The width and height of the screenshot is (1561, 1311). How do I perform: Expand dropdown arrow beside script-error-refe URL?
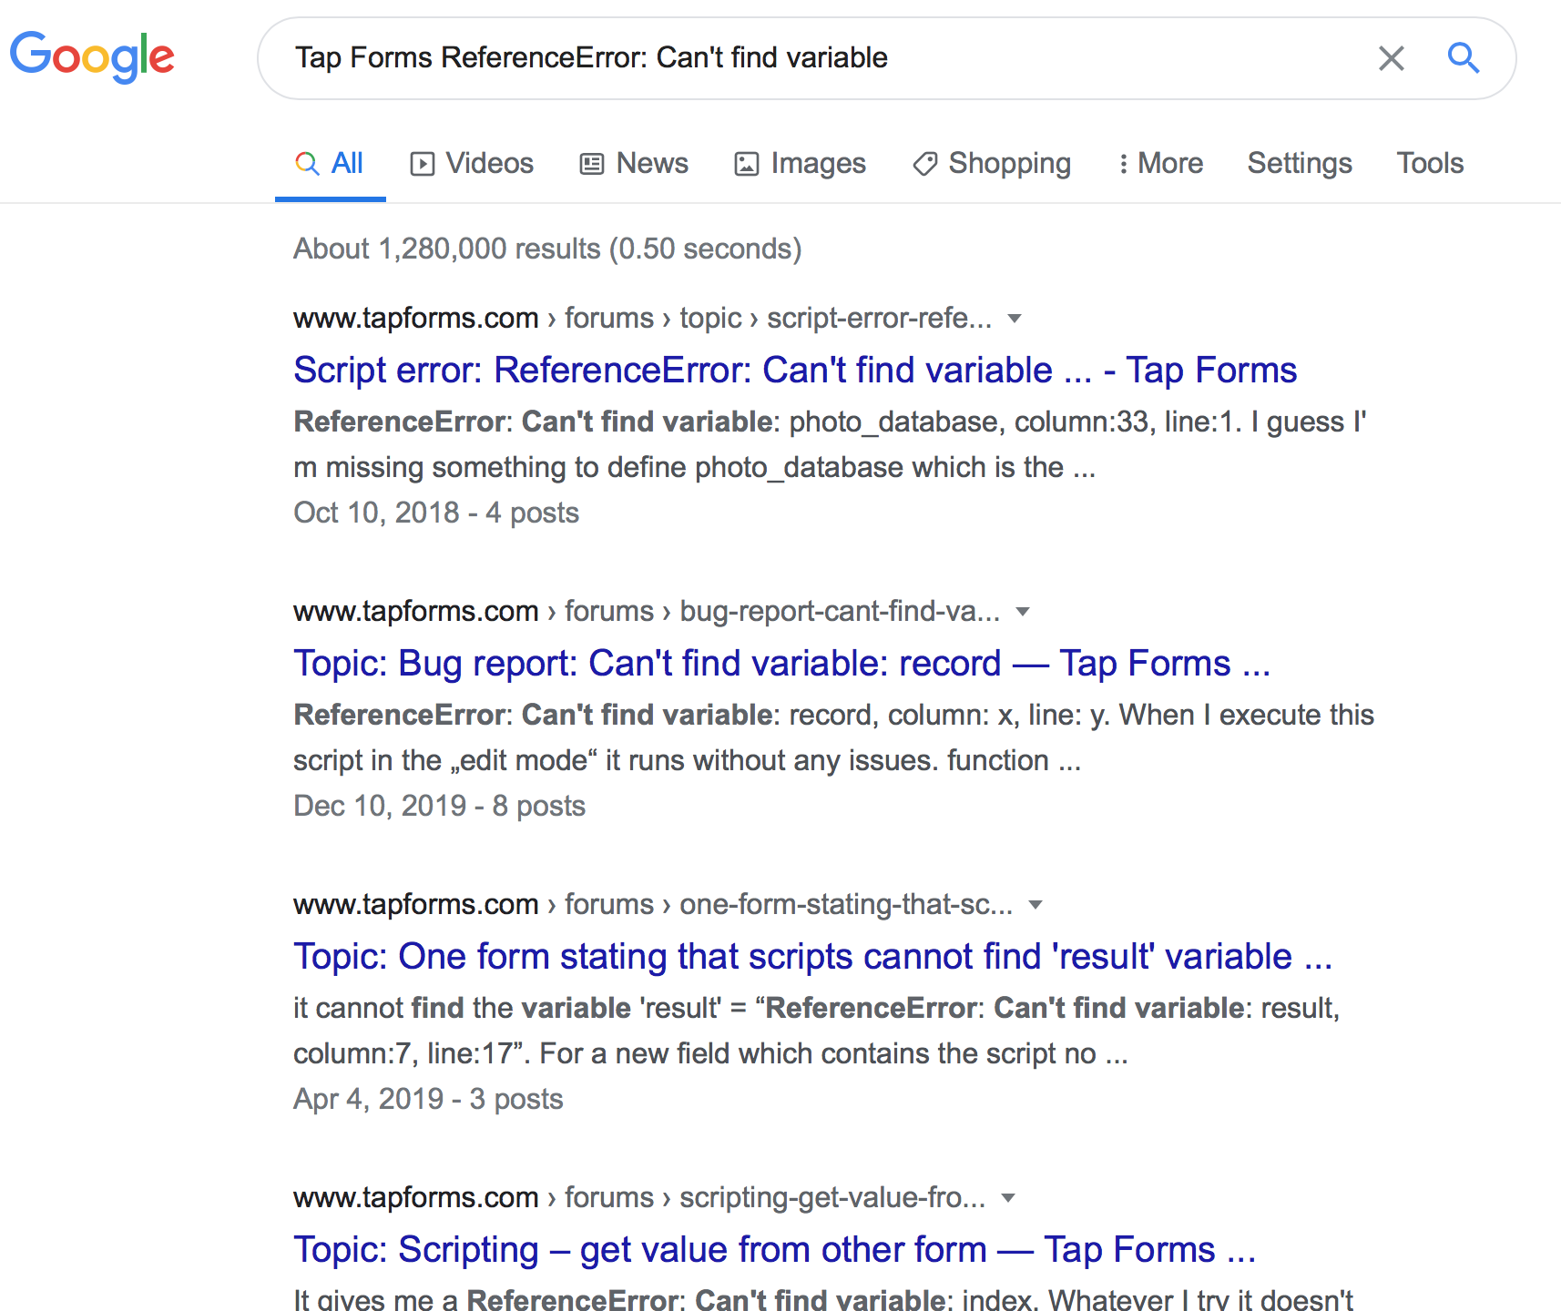(x=1015, y=319)
